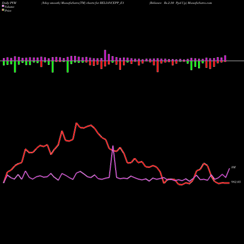Click the 8M volume end label
The width and height of the screenshot is (244, 244).
click(233, 167)
